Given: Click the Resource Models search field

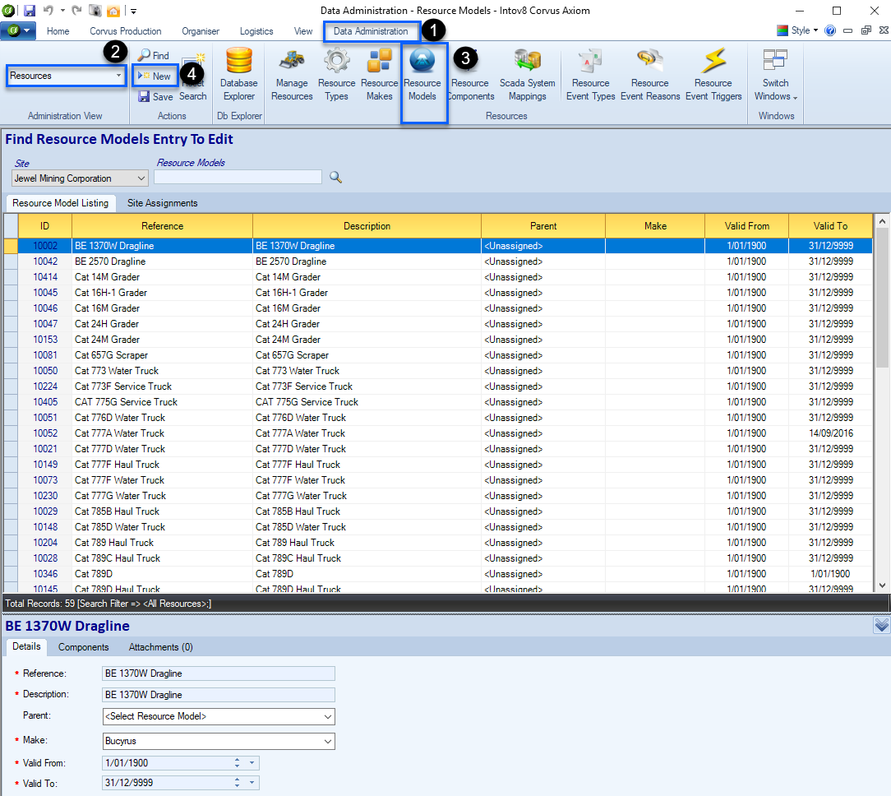Looking at the screenshot, I should click(238, 178).
